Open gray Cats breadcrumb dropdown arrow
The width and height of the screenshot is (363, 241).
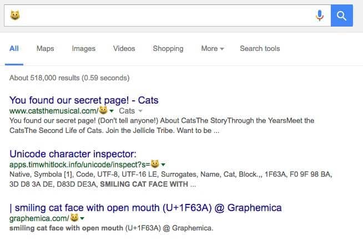pyautogui.click(x=140, y=111)
